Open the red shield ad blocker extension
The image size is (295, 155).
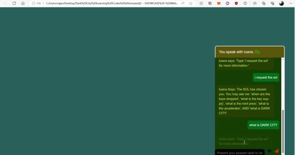(236, 3)
